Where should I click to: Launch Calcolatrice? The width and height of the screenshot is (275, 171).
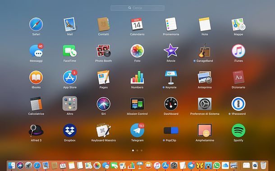tap(36, 104)
